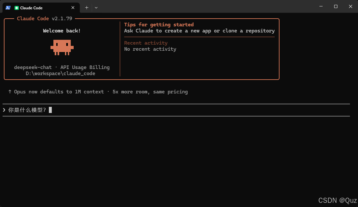
Task: Click the Claude pixel mascot logo
Action: (x=62, y=47)
